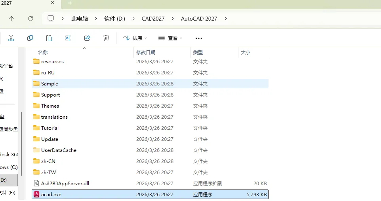This screenshot has height=201, width=381.
Task: Select the 同步盘 item in the sidebar
Action: pos(9,129)
